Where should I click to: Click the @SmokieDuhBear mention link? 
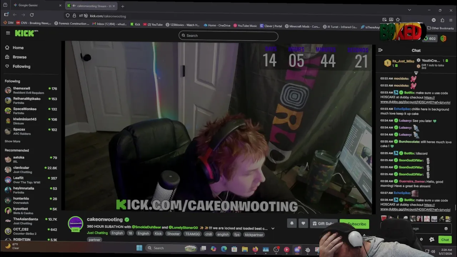(x=146, y=227)
